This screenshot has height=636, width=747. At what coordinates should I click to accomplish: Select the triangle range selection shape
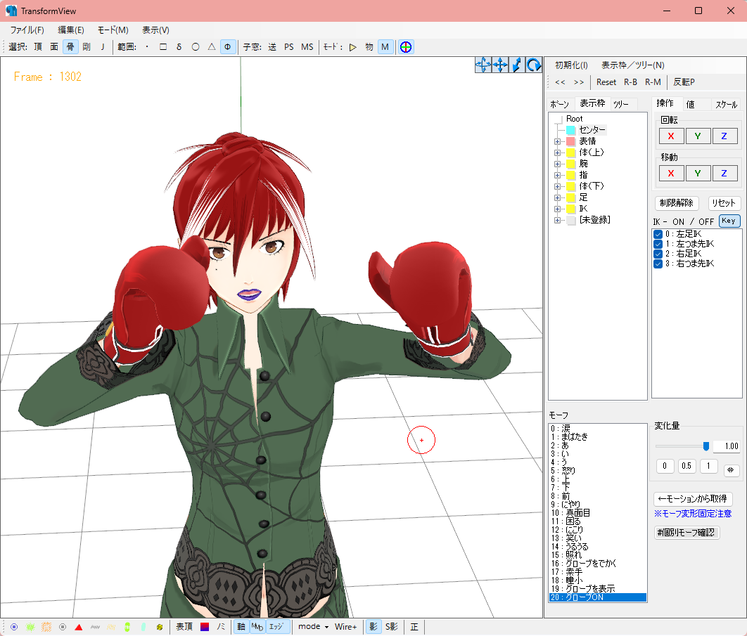pyautogui.click(x=211, y=47)
